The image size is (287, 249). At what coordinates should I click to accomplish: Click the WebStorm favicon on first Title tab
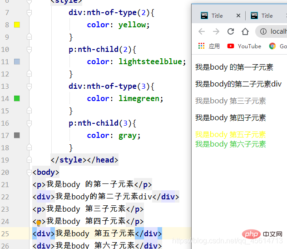click(x=204, y=15)
